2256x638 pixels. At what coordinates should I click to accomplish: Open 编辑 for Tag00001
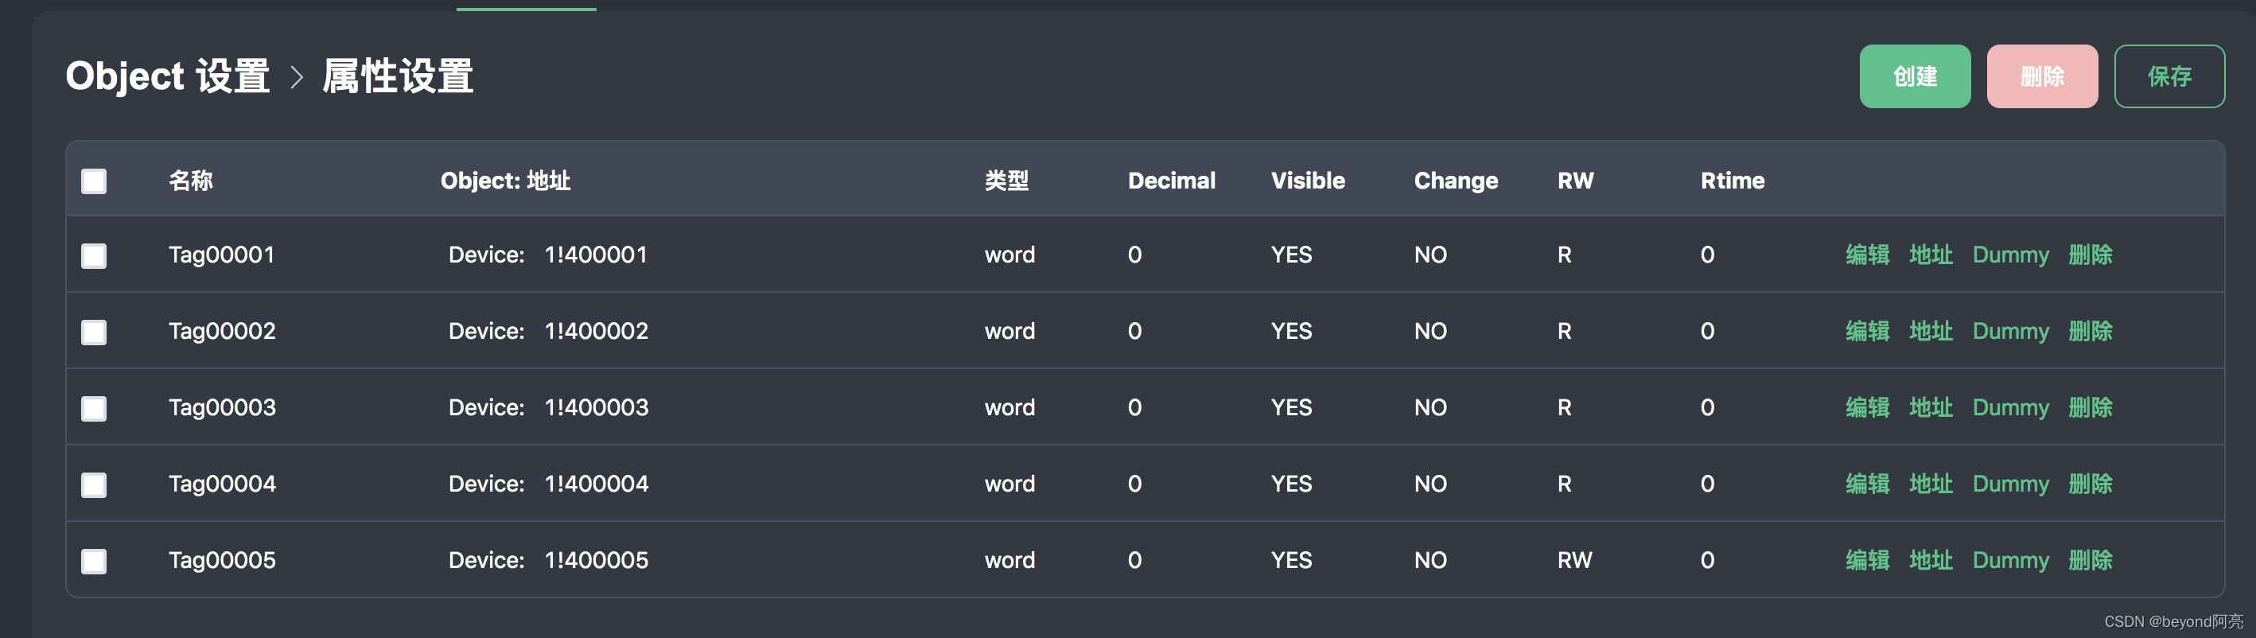click(x=1867, y=255)
